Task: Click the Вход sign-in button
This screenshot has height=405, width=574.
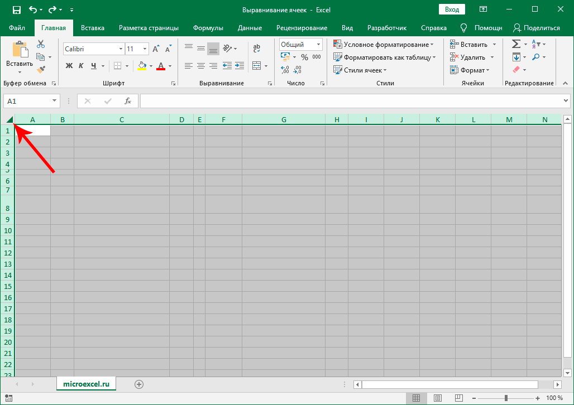Action: tap(452, 9)
